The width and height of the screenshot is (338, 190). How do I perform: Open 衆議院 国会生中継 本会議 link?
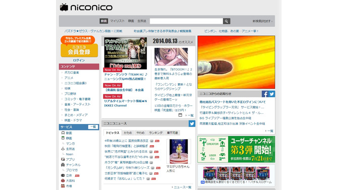tap(124, 90)
